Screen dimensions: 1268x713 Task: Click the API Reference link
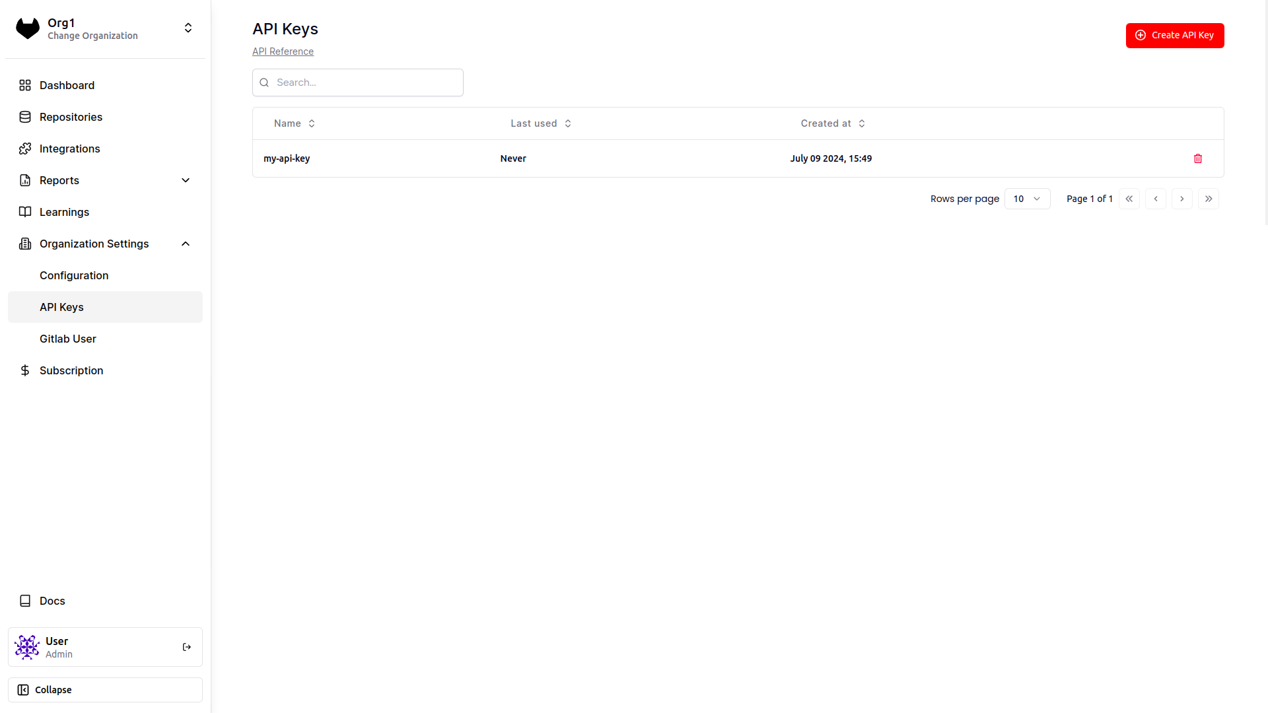click(x=283, y=50)
